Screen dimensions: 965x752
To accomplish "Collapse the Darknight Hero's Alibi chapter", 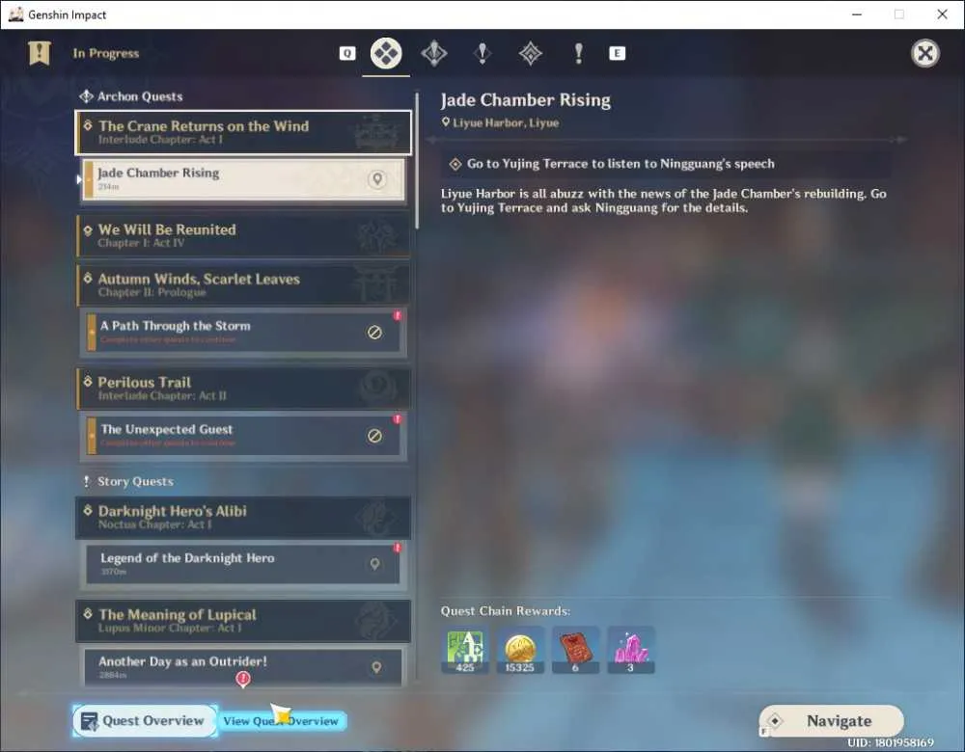I will point(243,517).
